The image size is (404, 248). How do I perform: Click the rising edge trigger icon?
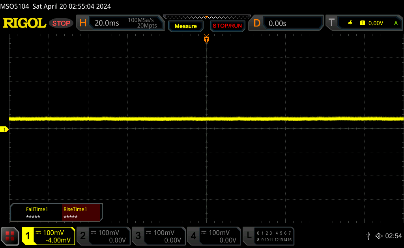[350, 23]
